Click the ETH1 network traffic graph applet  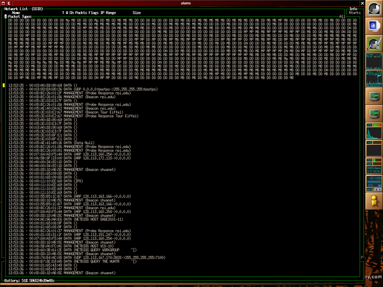[x=374, y=78]
